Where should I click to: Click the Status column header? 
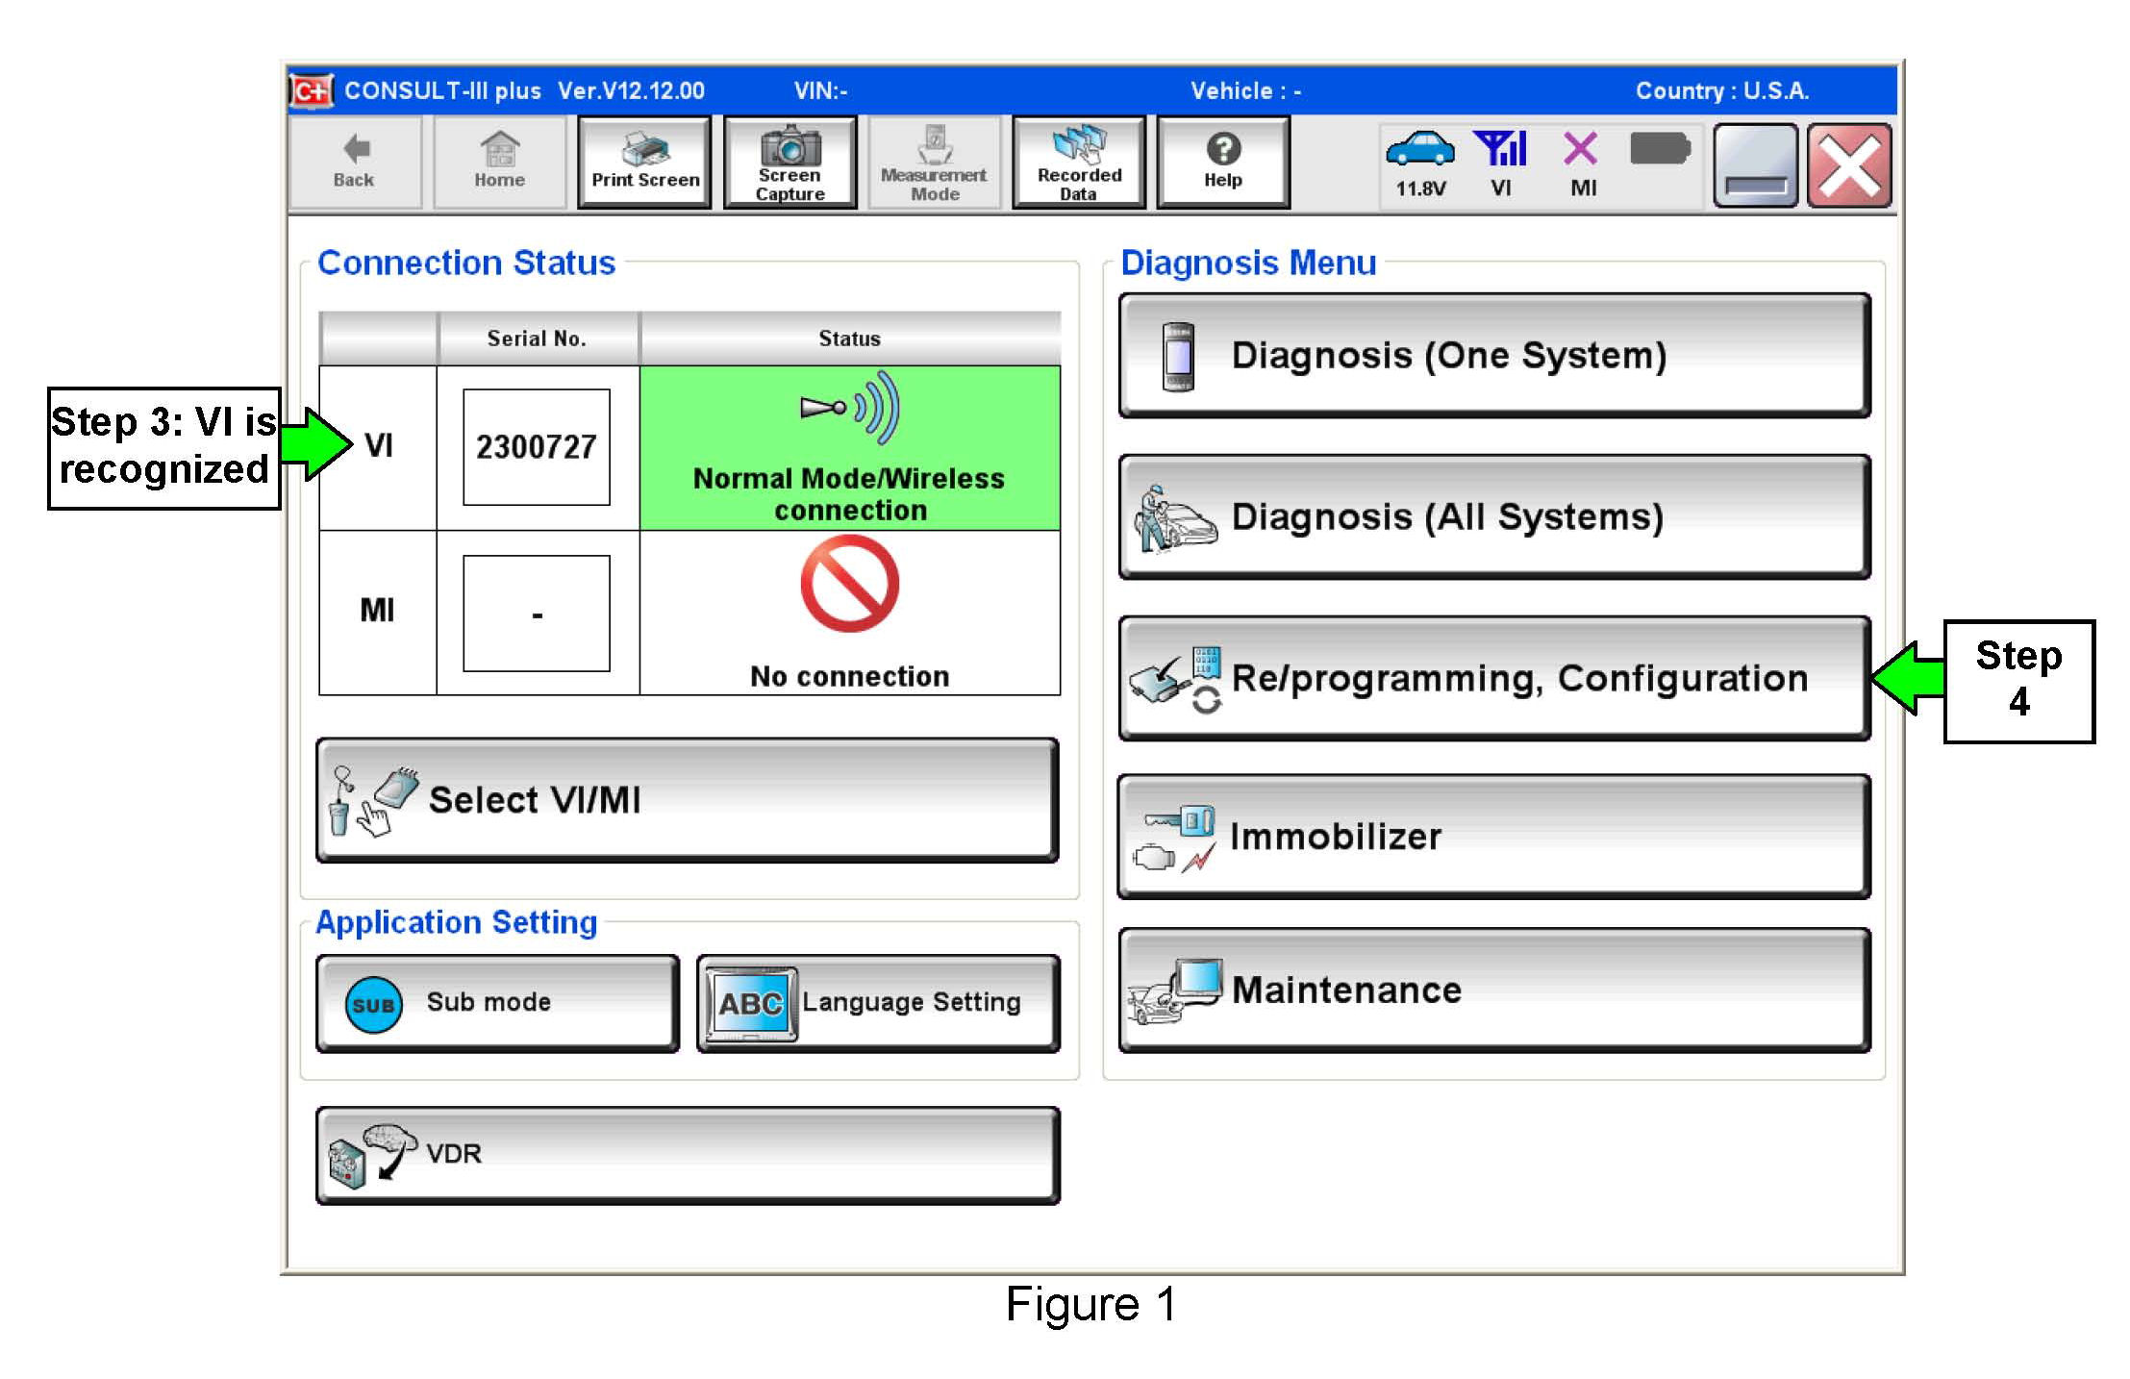(x=850, y=338)
